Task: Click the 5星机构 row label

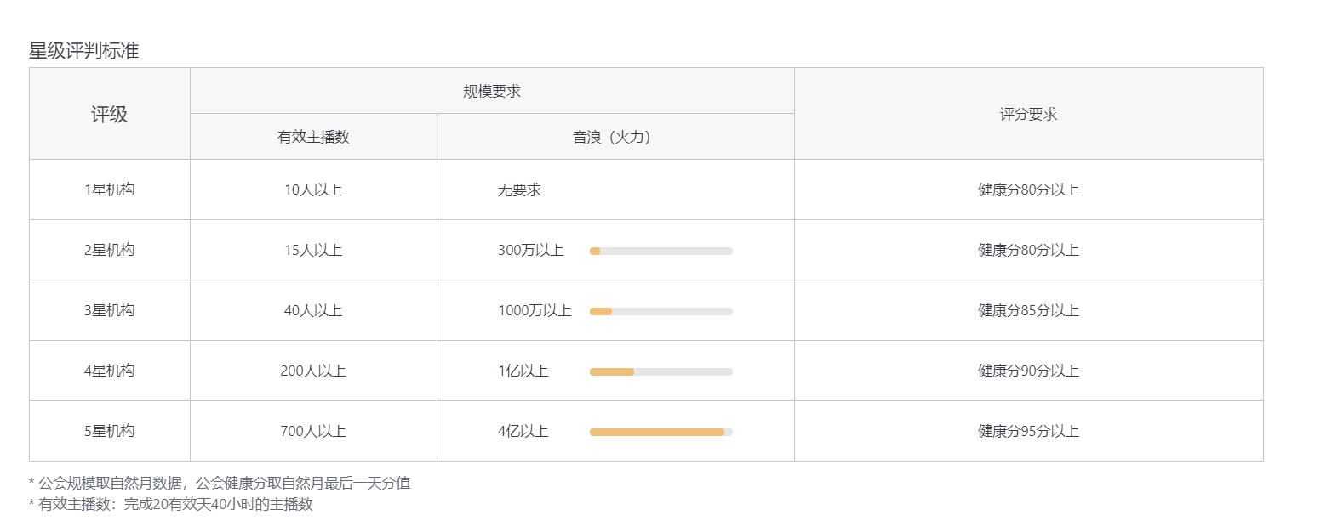Action: tap(110, 431)
